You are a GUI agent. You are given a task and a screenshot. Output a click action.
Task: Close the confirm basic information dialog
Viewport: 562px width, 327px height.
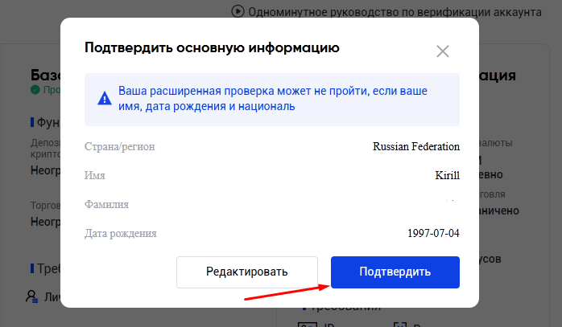(x=443, y=51)
